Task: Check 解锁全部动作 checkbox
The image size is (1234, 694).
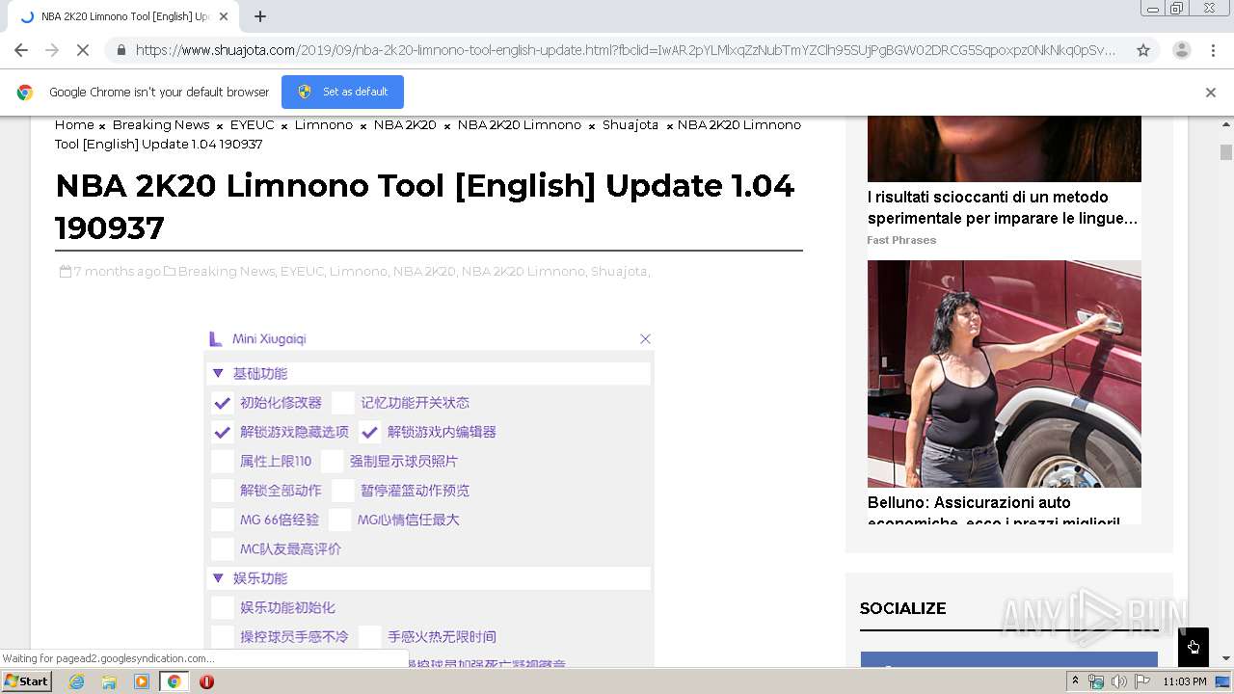Action: tap(223, 491)
